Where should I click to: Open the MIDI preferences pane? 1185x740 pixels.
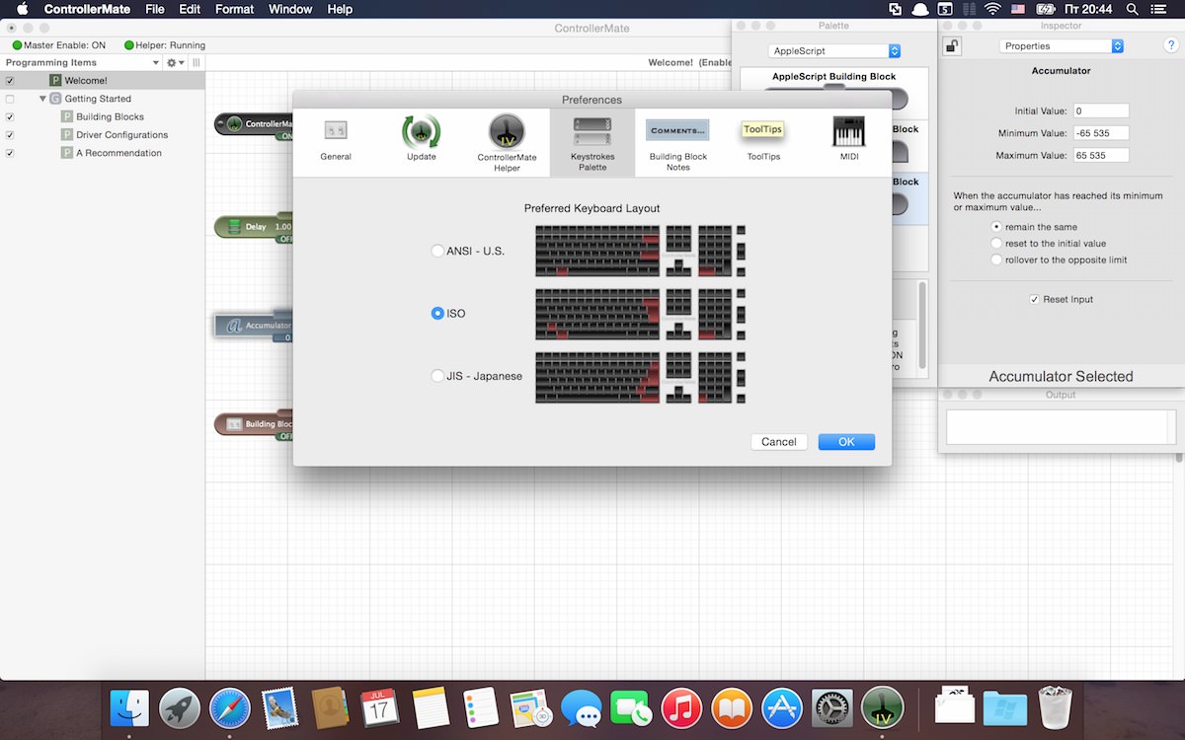[849, 138]
